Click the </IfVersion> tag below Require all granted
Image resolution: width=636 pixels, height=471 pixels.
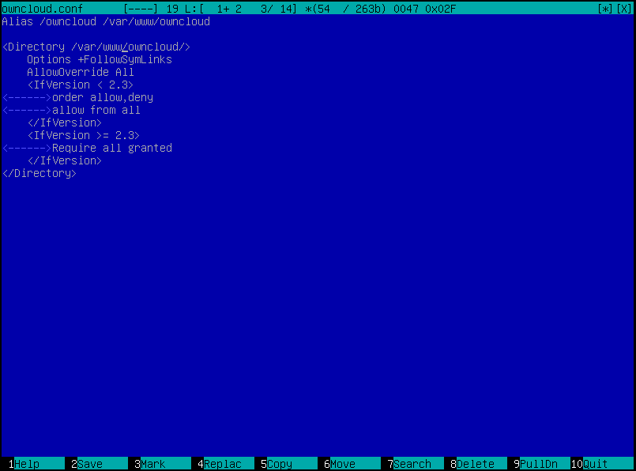(65, 160)
